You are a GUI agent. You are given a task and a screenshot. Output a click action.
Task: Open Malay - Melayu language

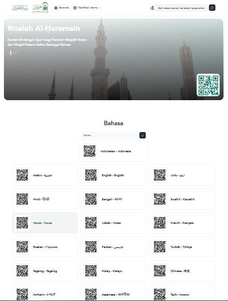coord(114,271)
